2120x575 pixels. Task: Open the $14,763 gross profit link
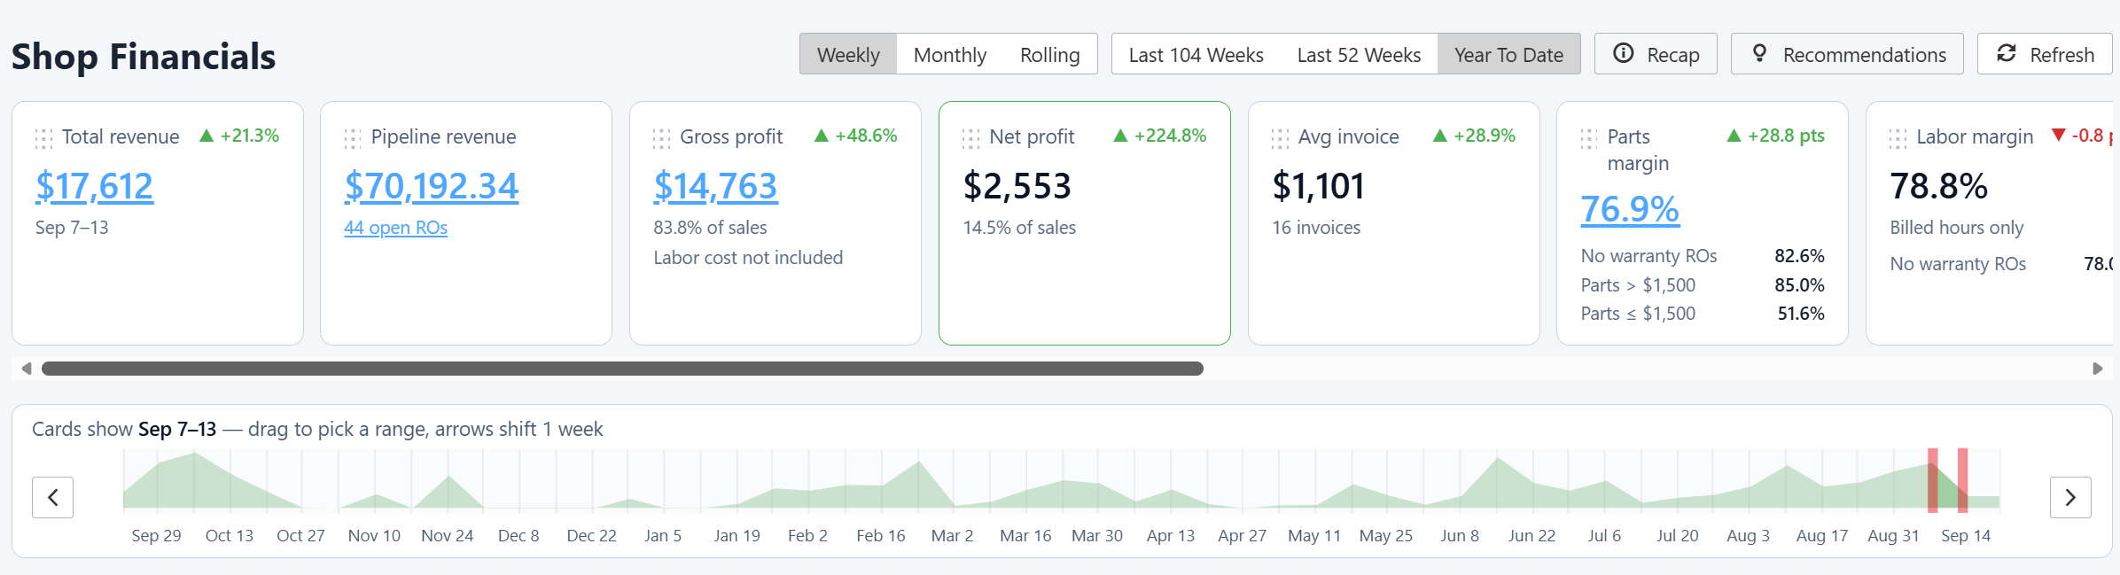[715, 186]
